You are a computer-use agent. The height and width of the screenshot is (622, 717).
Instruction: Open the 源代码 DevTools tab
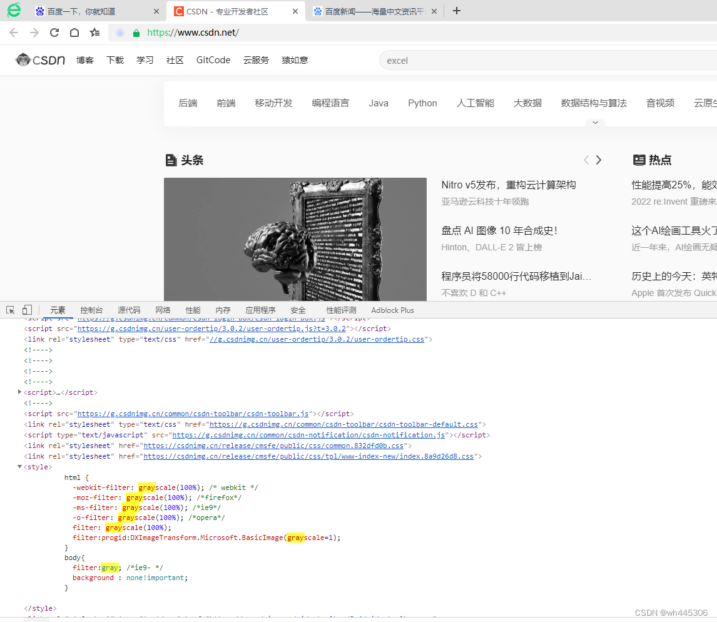pyautogui.click(x=129, y=310)
